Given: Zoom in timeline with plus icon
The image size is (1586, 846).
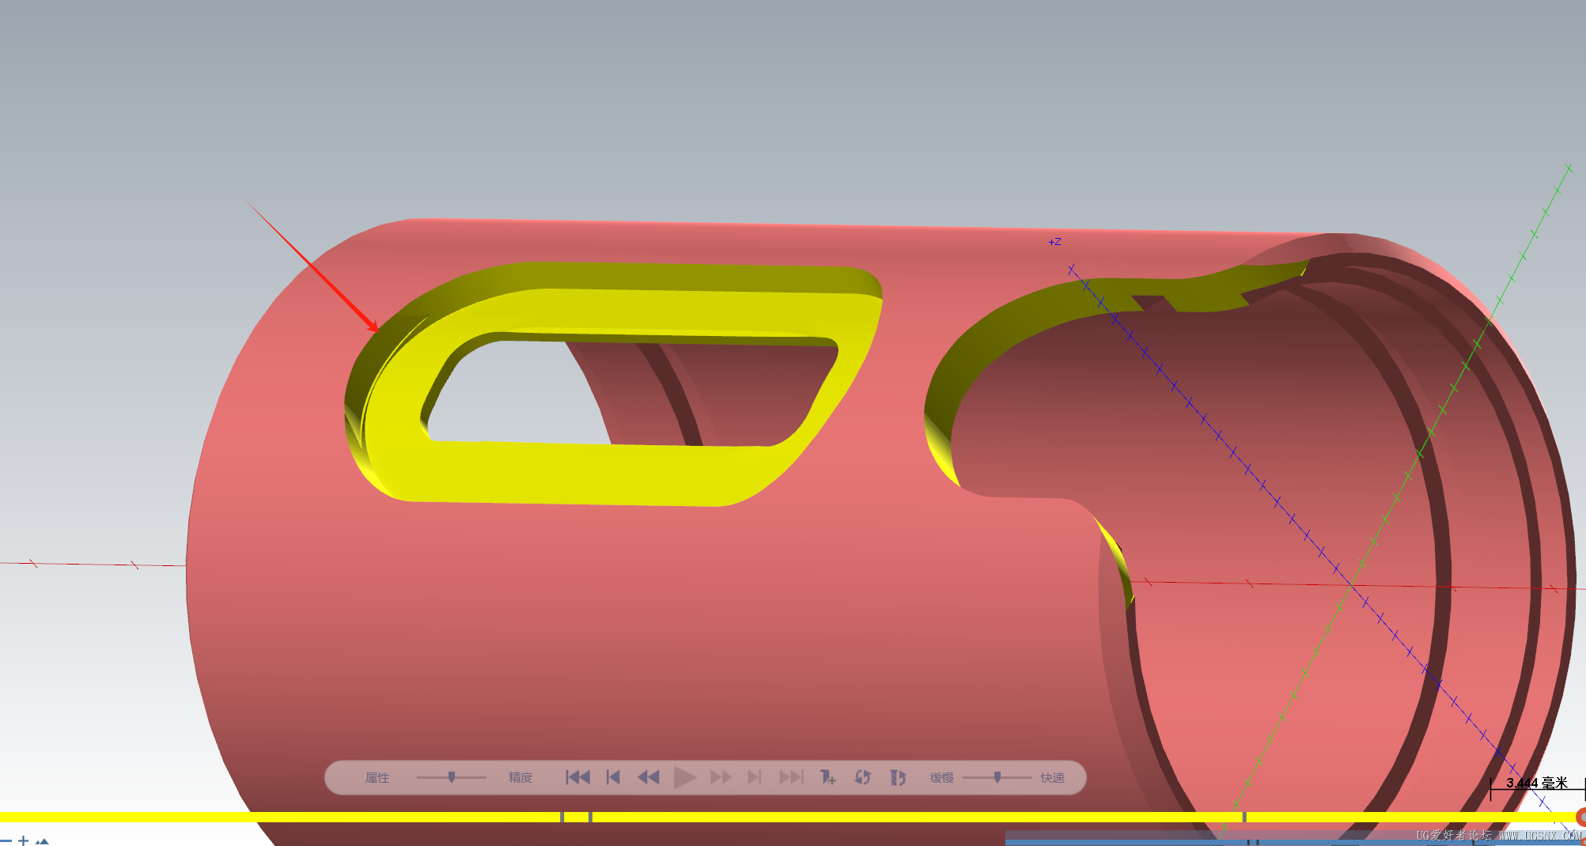Looking at the screenshot, I should [23, 840].
